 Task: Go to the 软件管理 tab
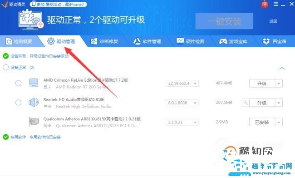pyautogui.click(x=147, y=41)
